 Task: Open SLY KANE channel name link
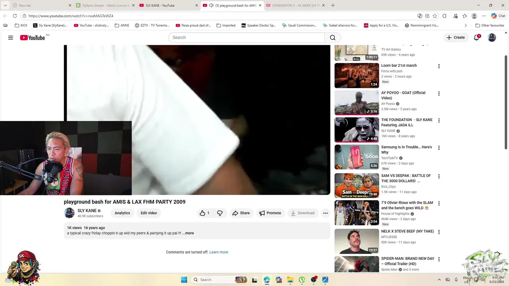point(87,211)
